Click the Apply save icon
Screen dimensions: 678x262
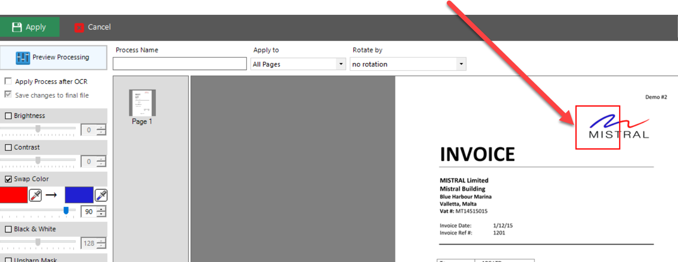click(17, 27)
